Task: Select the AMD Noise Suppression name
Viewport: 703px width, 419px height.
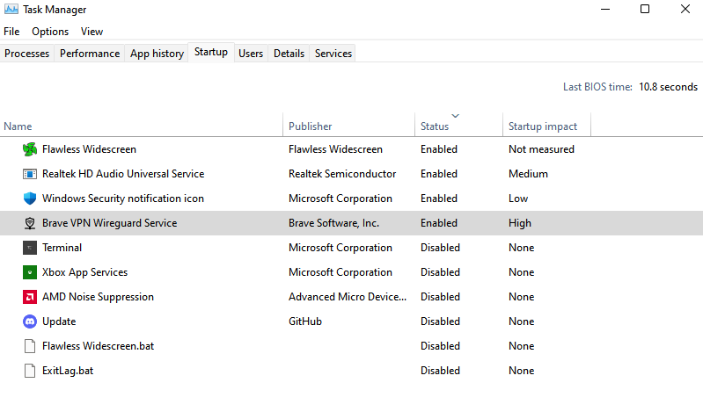Action: pos(98,297)
